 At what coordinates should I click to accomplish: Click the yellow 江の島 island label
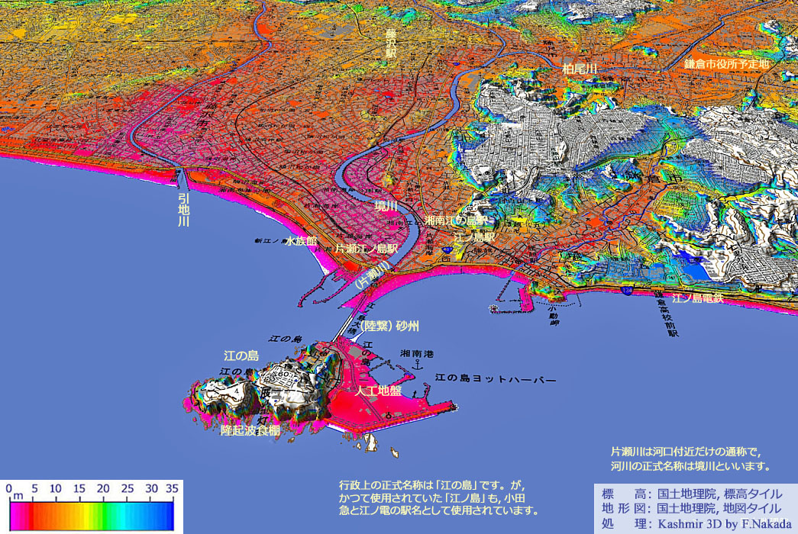pyautogui.click(x=241, y=355)
